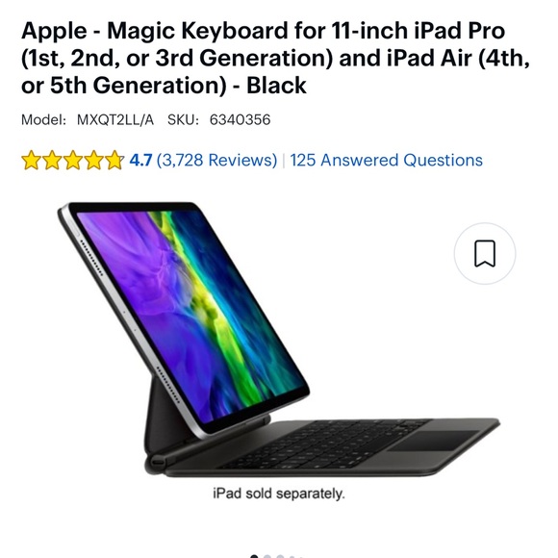Click the trackpad in the product photo
558x558 pixels.
(x=432, y=442)
